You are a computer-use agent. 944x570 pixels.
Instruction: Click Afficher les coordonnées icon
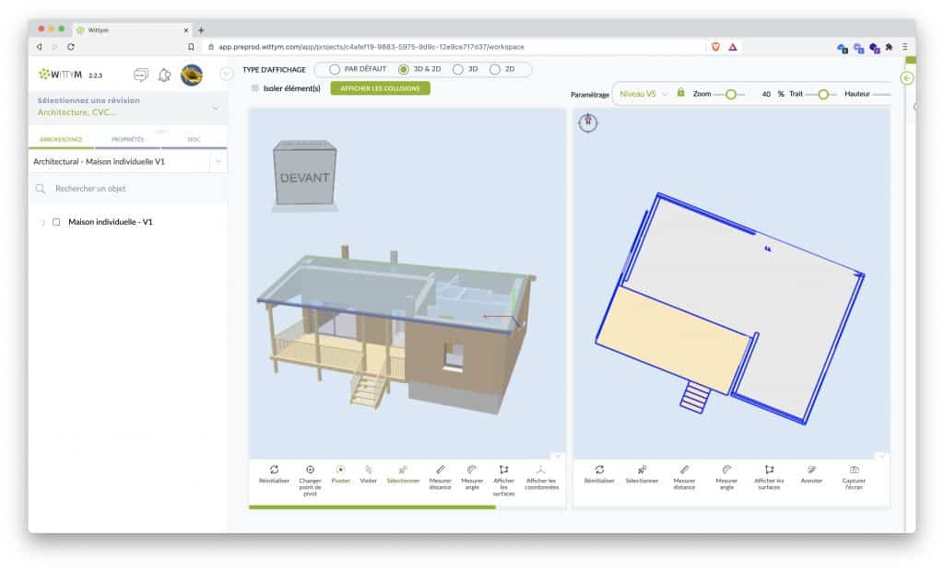pos(541,473)
